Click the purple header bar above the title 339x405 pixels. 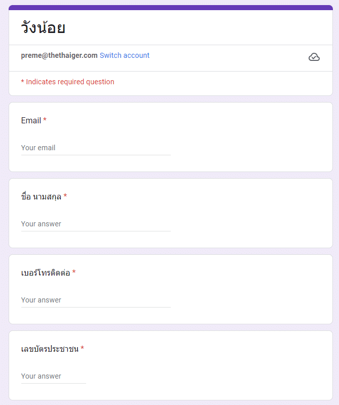[170, 8]
